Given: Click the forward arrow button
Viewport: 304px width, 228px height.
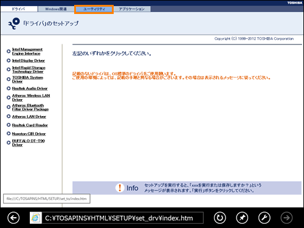Looking at the screenshot, I should [286, 218].
